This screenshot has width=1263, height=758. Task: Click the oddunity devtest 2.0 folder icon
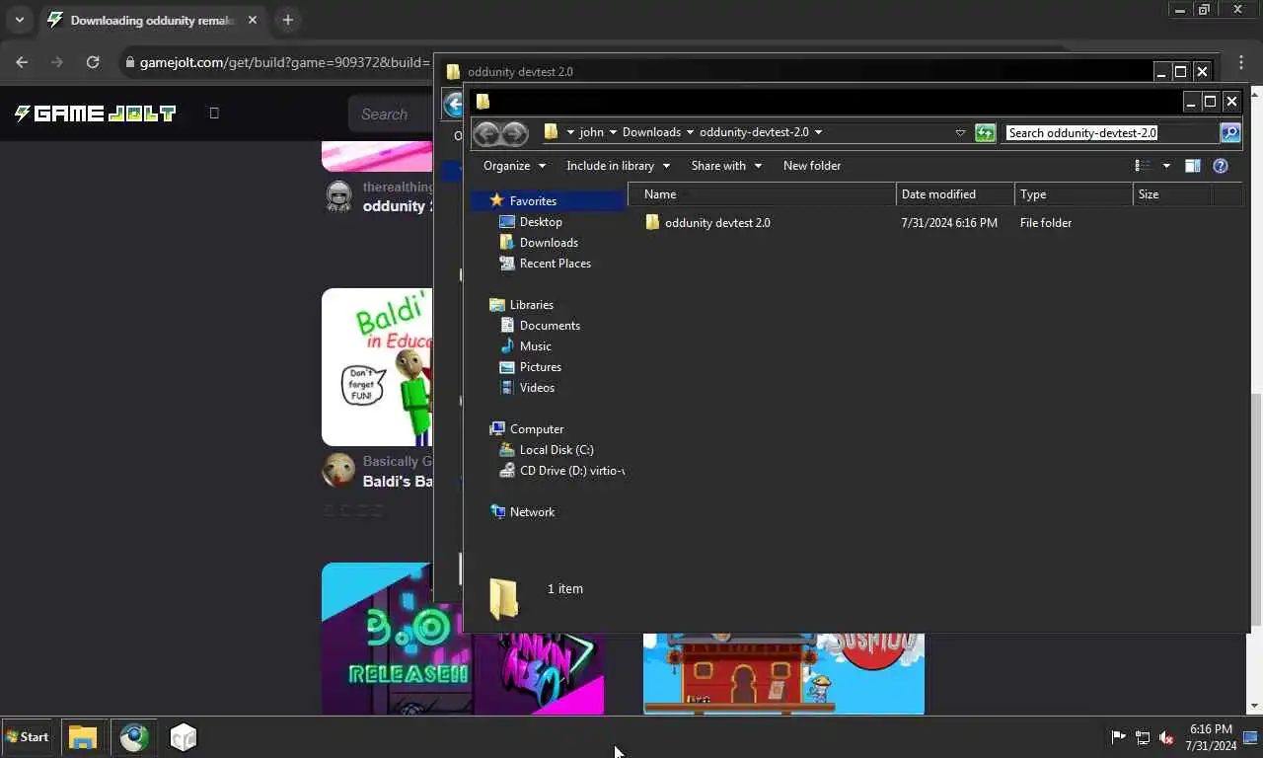[x=652, y=223]
